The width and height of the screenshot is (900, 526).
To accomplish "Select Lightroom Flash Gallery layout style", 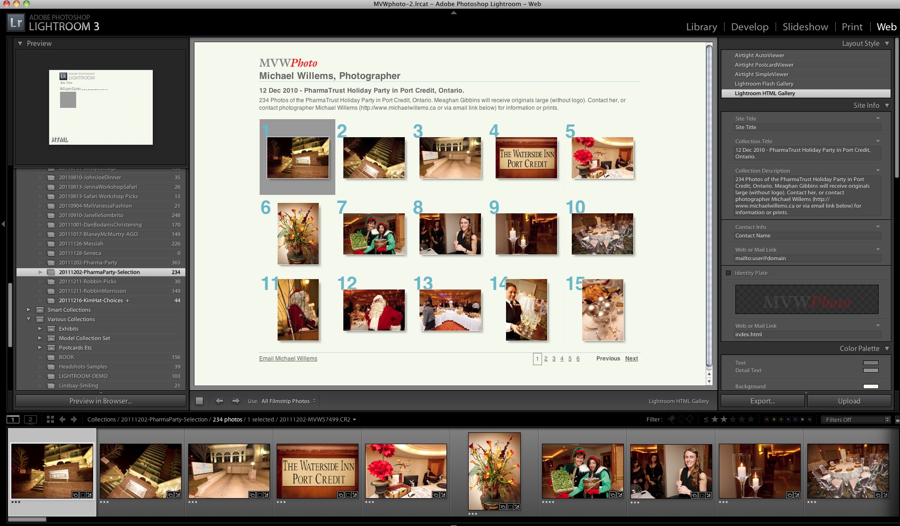I will pos(764,84).
